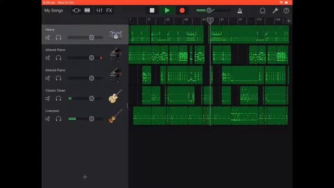
Task: Jump to bar 113 on ruler
Action: [x=259, y=20]
